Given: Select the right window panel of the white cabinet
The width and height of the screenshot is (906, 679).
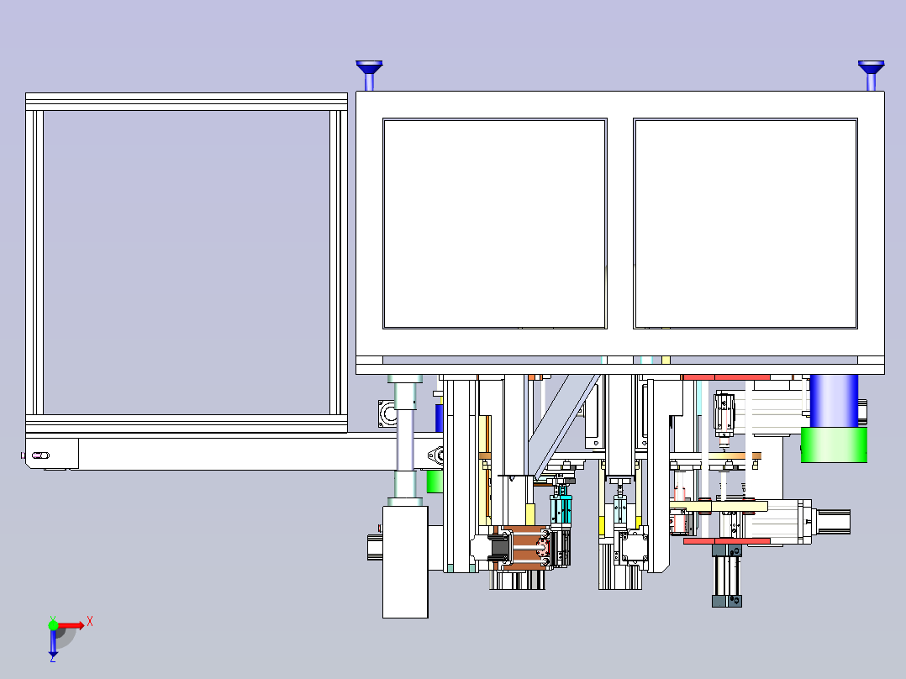Looking at the screenshot, I should [745, 224].
